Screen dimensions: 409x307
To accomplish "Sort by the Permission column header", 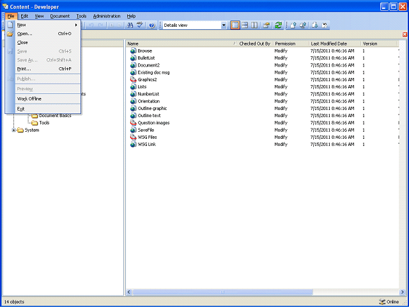I will pos(291,43).
